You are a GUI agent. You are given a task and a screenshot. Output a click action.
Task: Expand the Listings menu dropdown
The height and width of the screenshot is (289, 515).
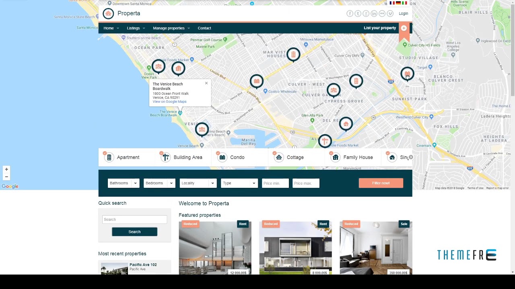(x=136, y=28)
